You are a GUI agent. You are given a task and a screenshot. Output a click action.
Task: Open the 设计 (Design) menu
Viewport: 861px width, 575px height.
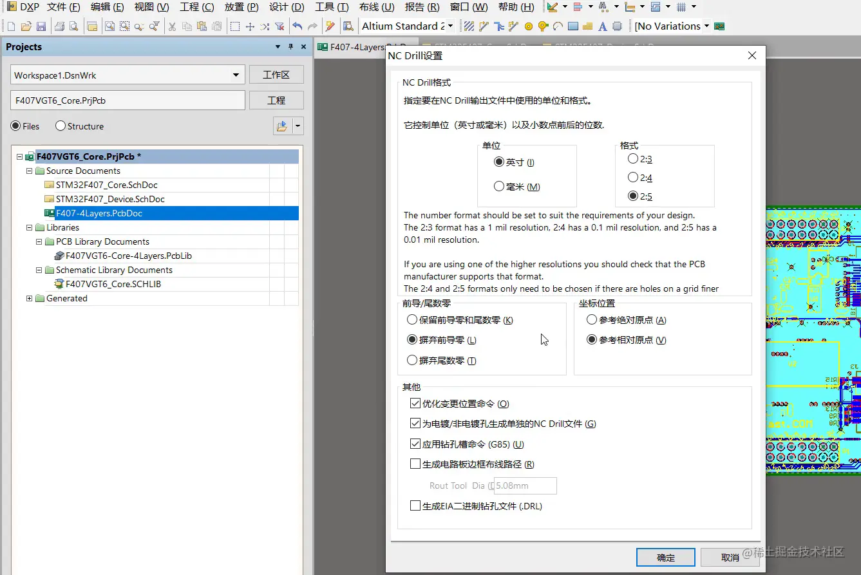coord(287,7)
